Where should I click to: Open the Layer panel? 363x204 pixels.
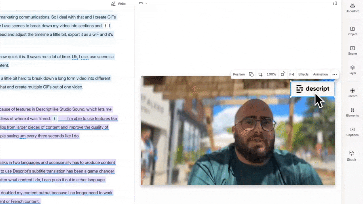tap(352, 69)
